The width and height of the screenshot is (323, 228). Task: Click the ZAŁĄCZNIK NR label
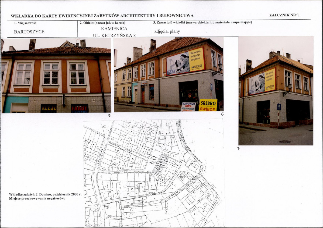pos(284,15)
